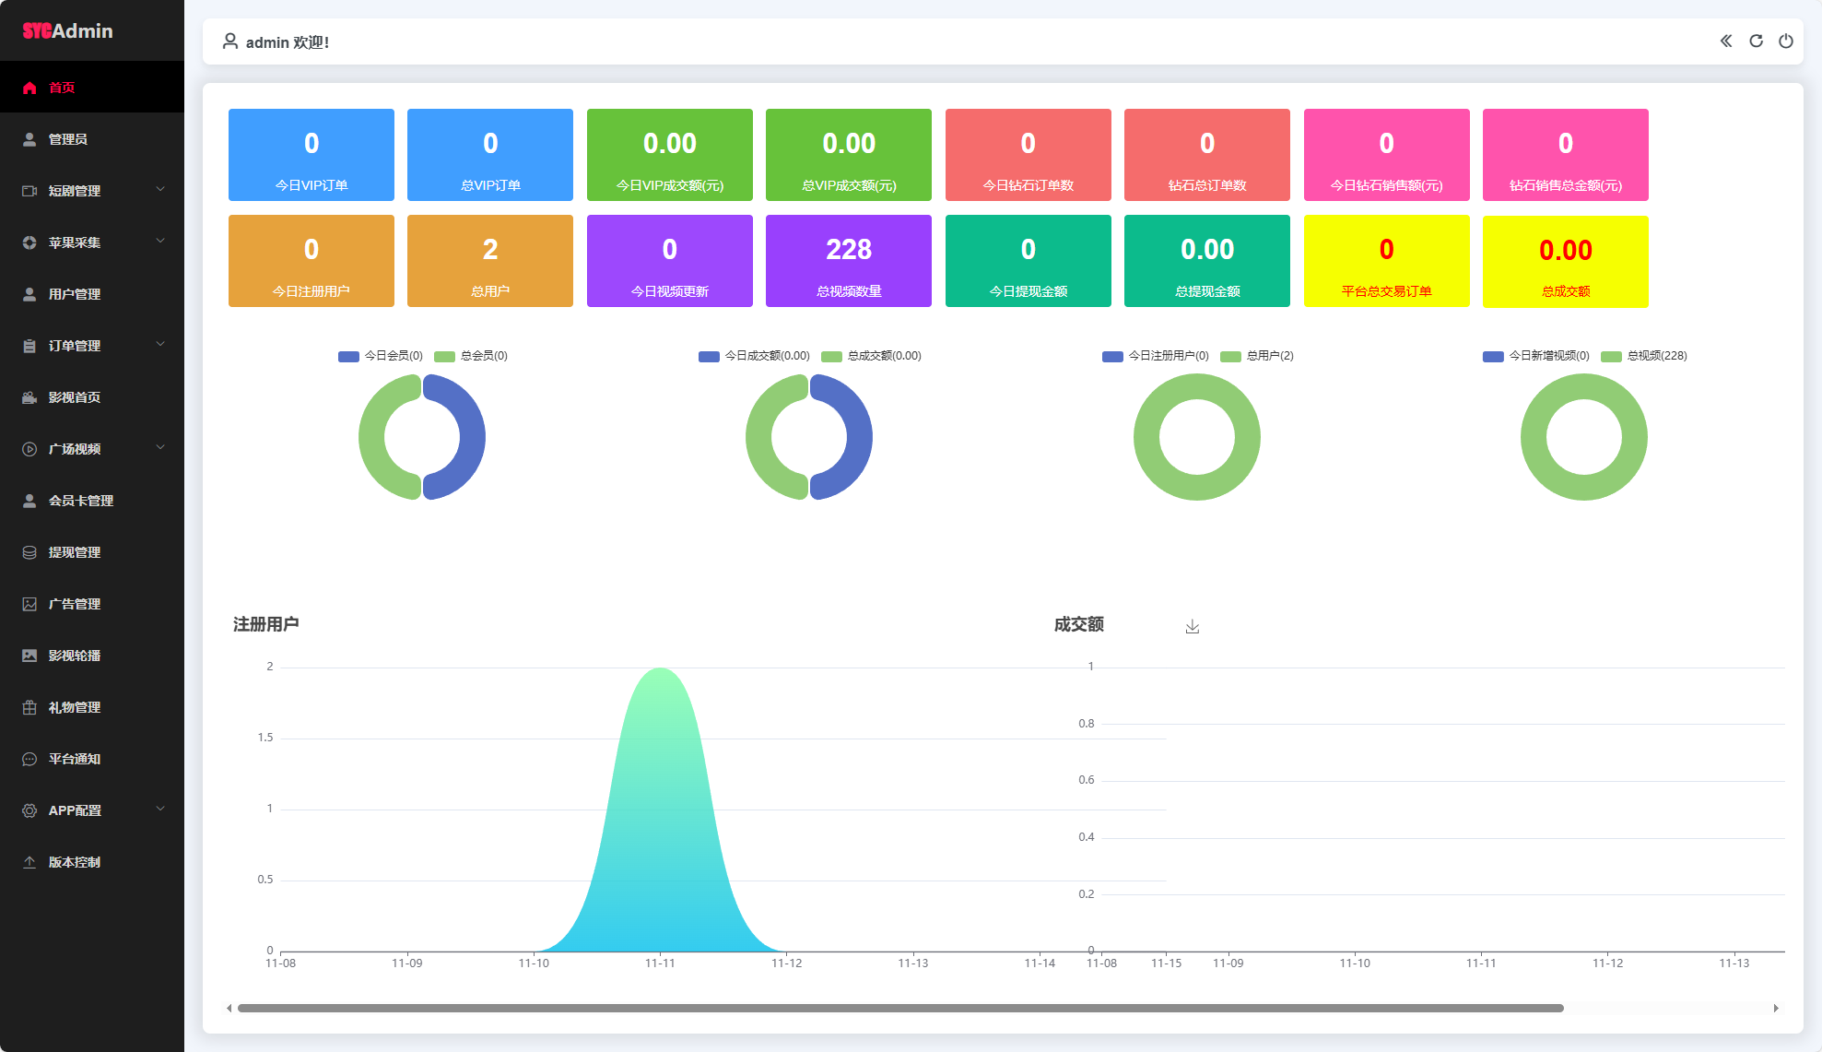The width and height of the screenshot is (1822, 1052).
Task: Click the power logout icon
Action: point(1785,41)
